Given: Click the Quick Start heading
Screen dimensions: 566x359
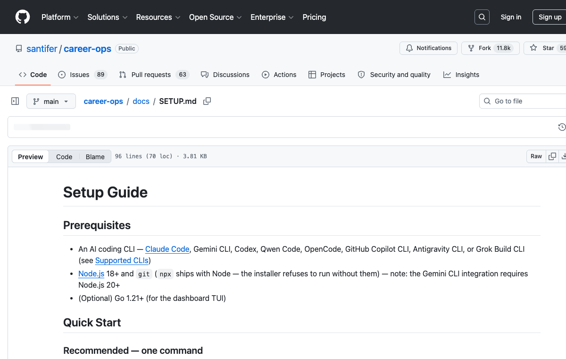Looking at the screenshot, I should 92,323.
